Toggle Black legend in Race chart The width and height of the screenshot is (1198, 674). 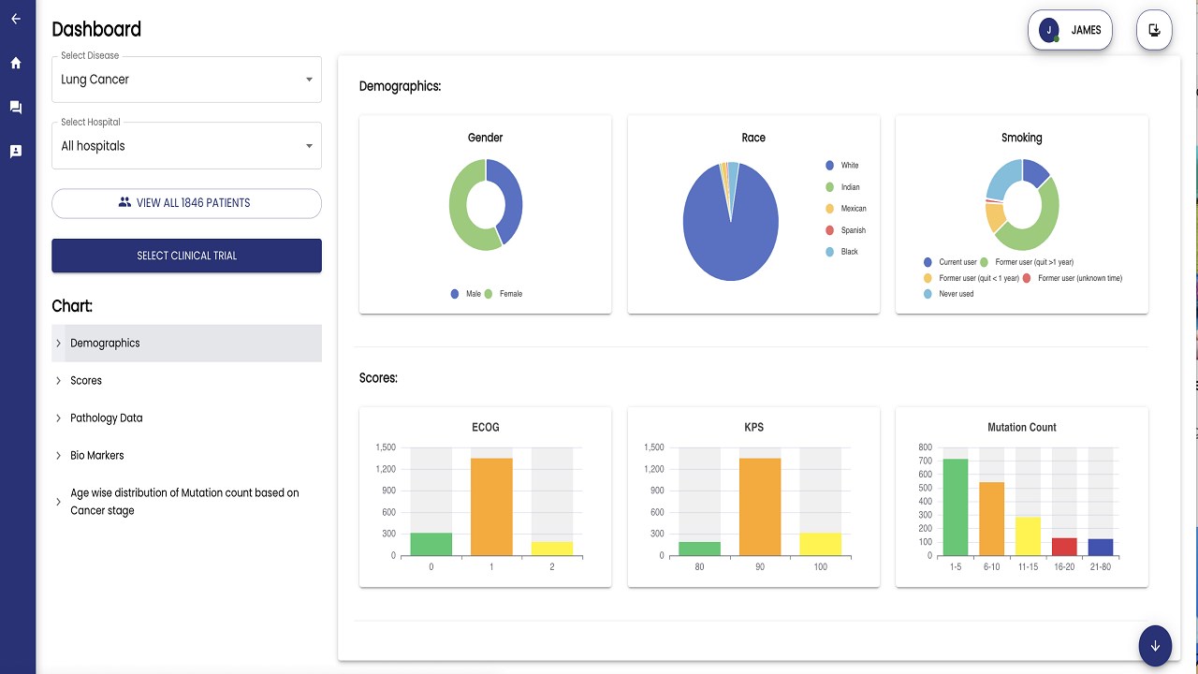click(841, 252)
